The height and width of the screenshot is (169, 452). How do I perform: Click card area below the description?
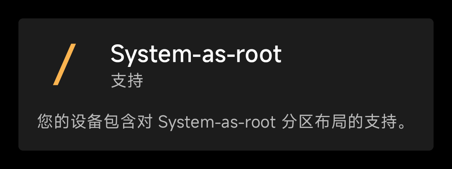(226, 141)
